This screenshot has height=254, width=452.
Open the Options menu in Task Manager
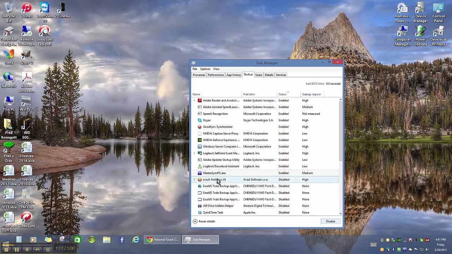pyautogui.click(x=205, y=69)
